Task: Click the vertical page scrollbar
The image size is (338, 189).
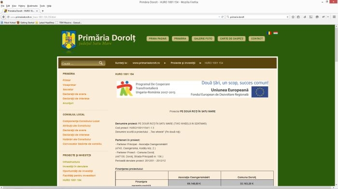Action: (336, 106)
